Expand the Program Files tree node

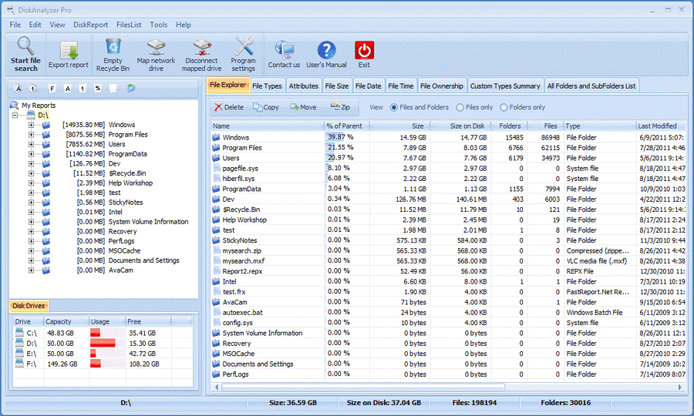coord(31,134)
